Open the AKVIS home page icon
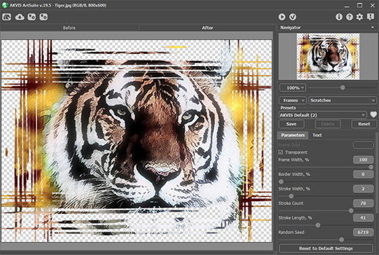 7,17
